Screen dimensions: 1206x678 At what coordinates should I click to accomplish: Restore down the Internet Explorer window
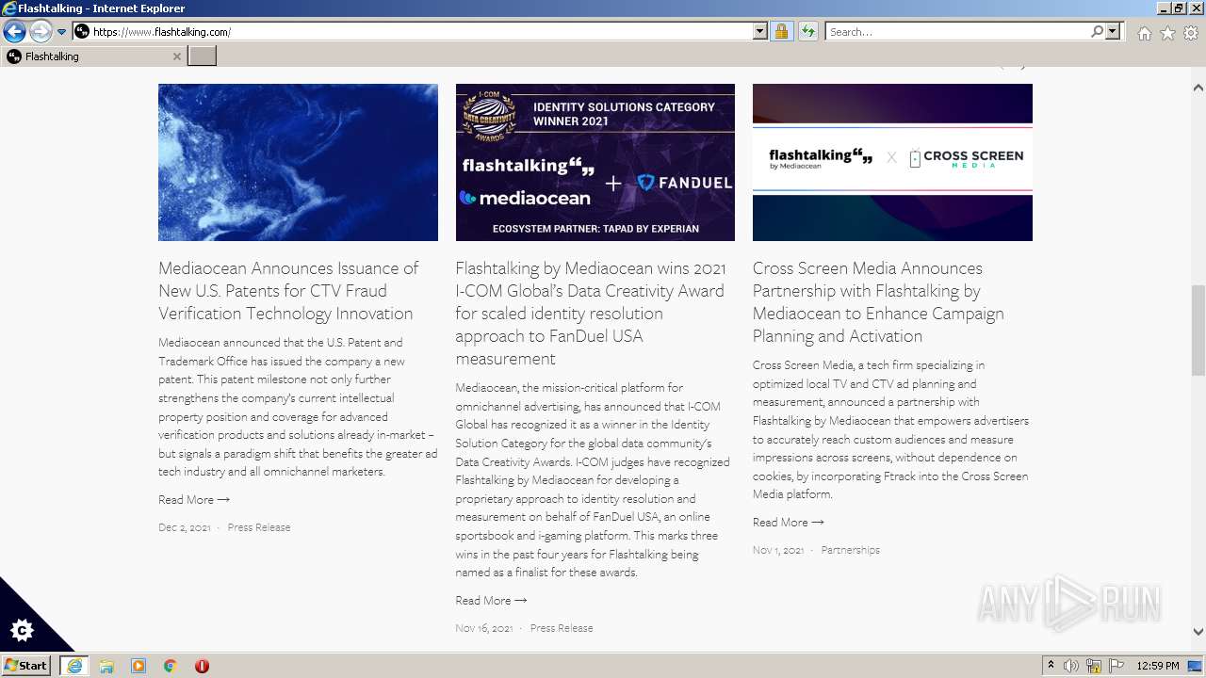[x=1179, y=8]
